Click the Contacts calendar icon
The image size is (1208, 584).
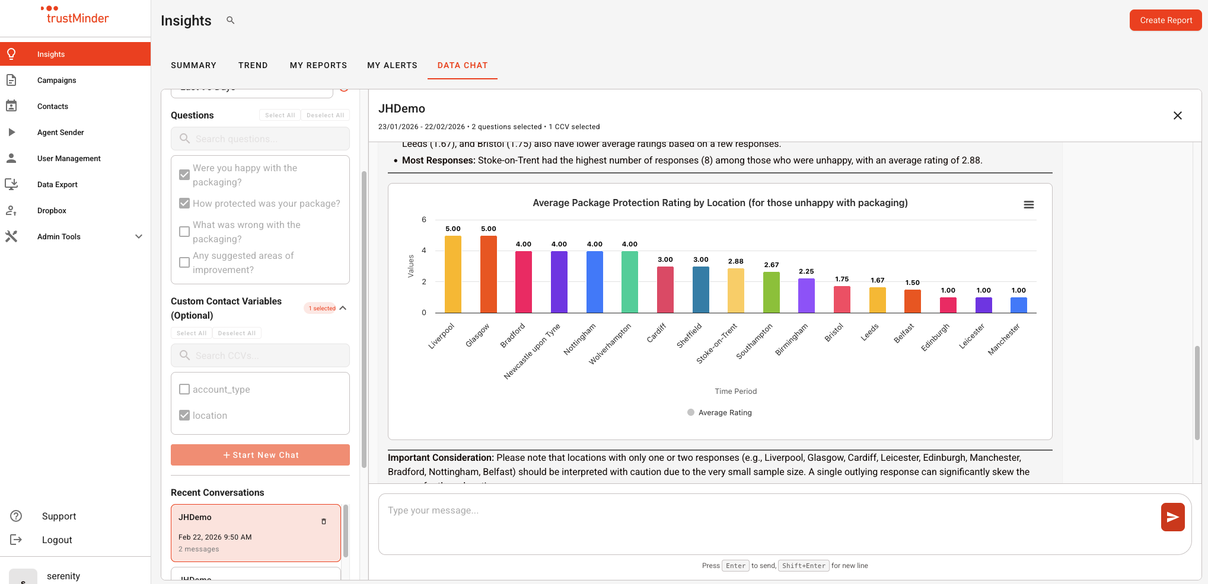tap(11, 106)
